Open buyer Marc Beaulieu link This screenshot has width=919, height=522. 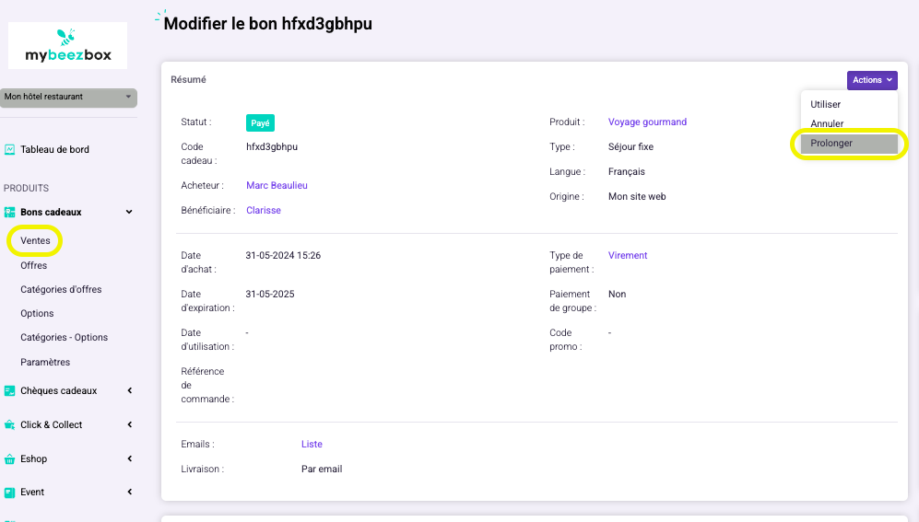click(x=277, y=185)
